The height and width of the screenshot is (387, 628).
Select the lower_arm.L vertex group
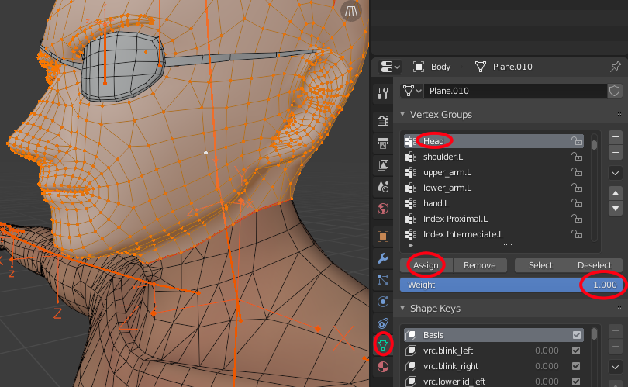[x=493, y=188]
